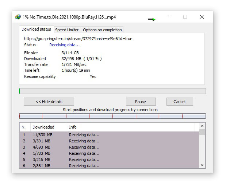
Task: Click the Resume capability Yes value
Action: [93, 76]
